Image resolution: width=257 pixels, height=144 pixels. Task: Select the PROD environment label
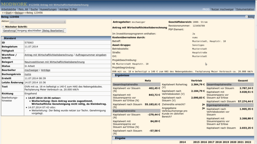tap(206, 9)
